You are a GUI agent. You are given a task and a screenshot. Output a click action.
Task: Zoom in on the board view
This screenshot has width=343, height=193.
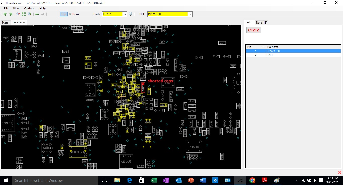(x=30, y=14)
